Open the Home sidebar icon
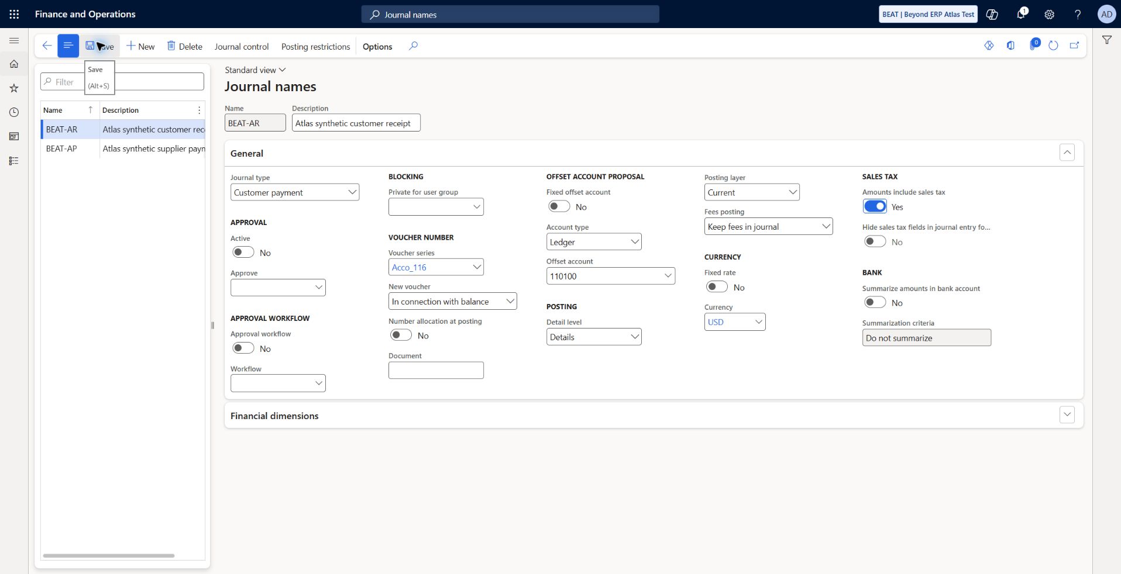The height and width of the screenshot is (574, 1121). (x=14, y=64)
